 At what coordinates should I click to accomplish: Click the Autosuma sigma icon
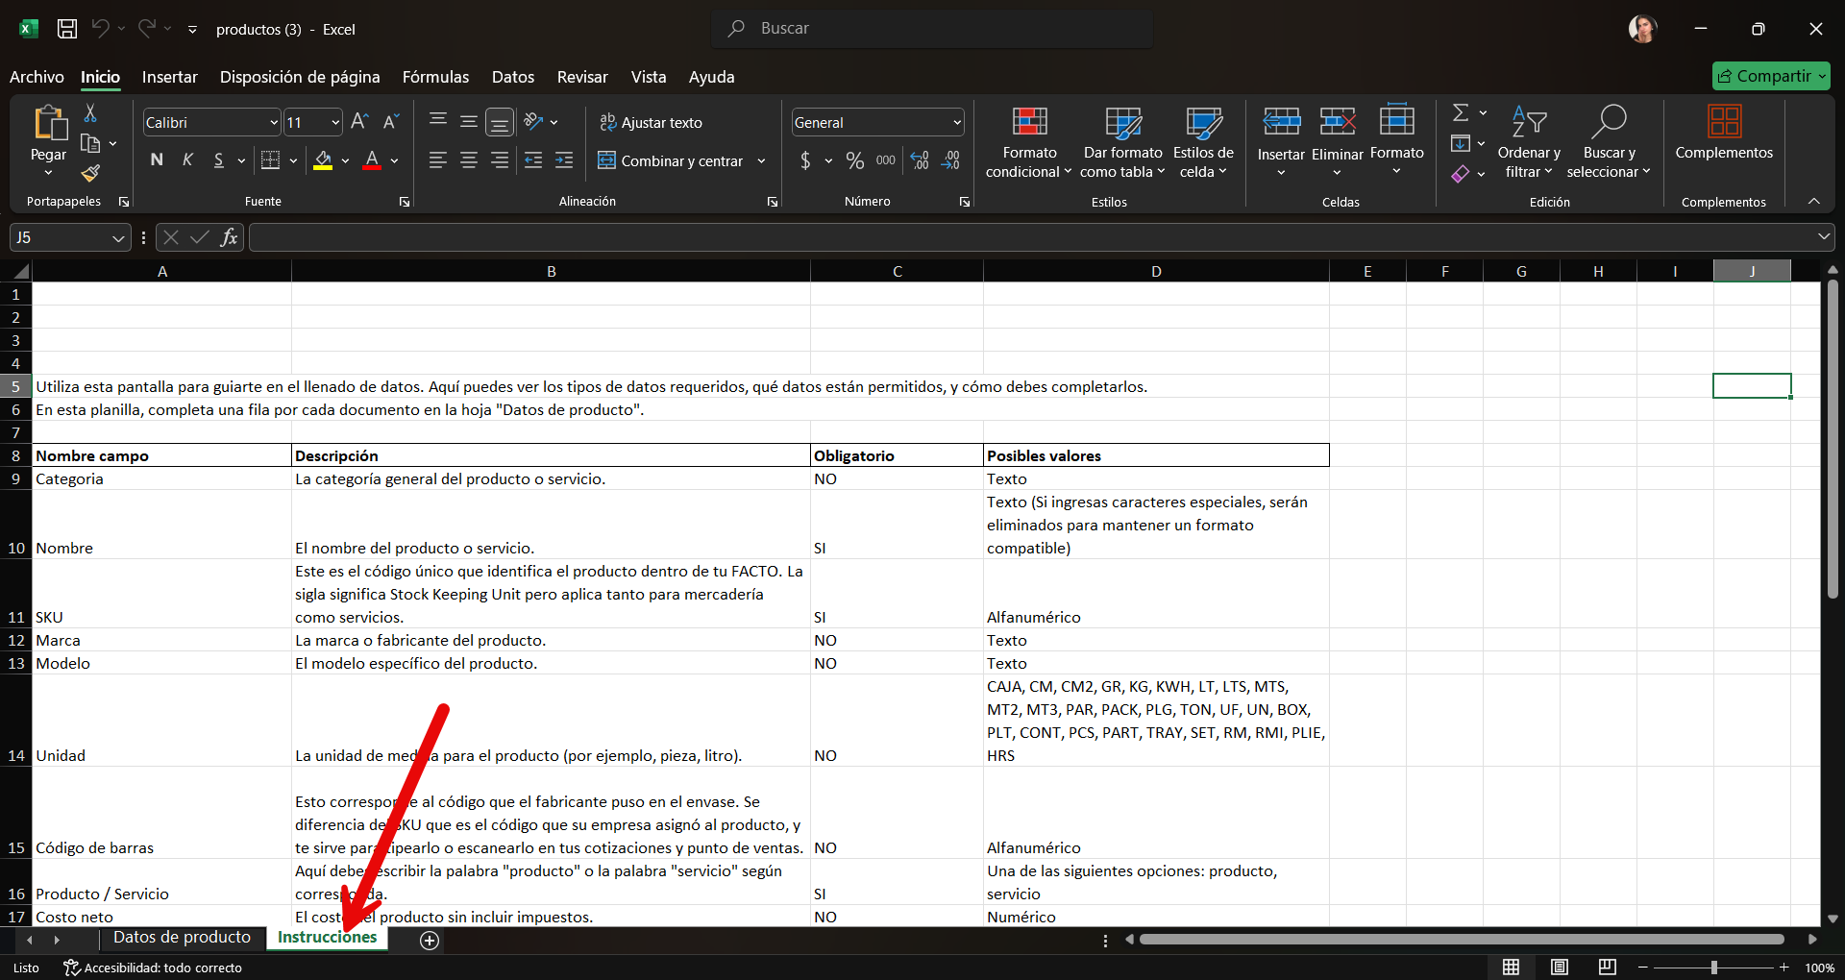(1461, 112)
